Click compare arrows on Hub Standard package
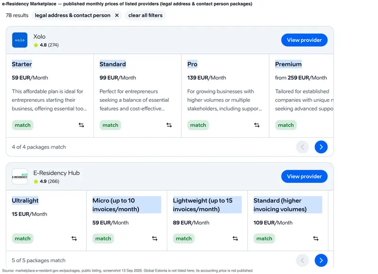This screenshot has height=274, width=378. click(316, 239)
